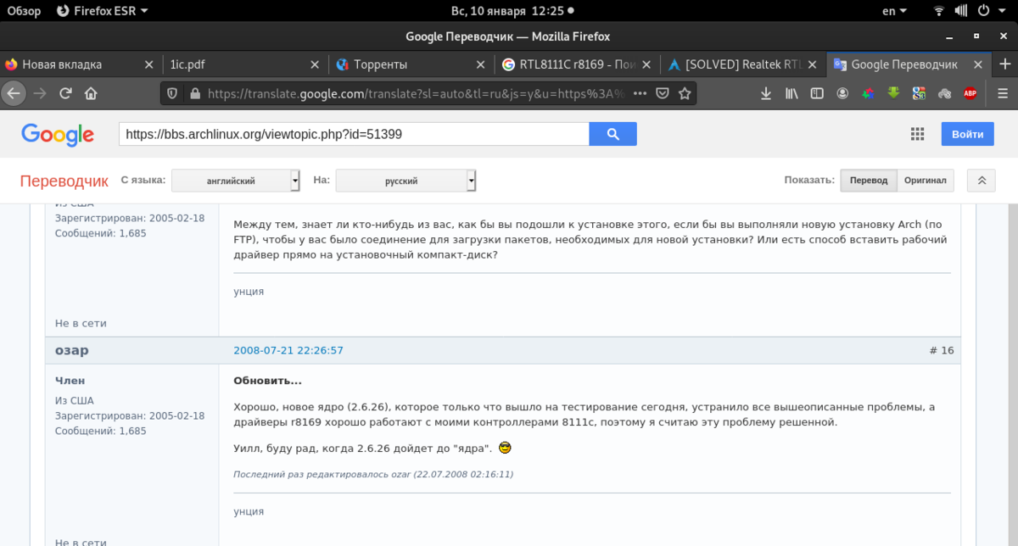The height and width of the screenshot is (546, 1018).
Task: Bookmark this page with star icon
Action: (x=684, y=93)
